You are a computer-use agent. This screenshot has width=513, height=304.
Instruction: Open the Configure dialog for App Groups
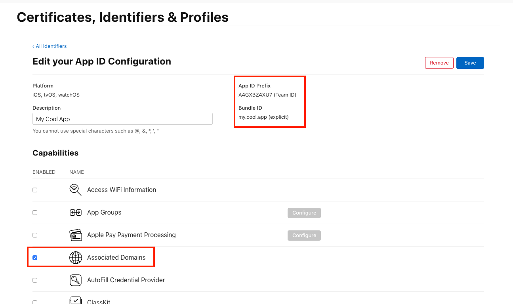click(304, 213)
